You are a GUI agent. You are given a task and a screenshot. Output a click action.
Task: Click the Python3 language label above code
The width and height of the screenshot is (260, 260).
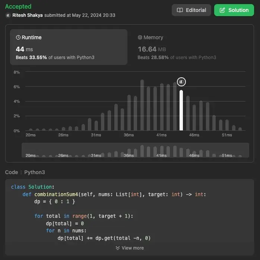[34, 172]
